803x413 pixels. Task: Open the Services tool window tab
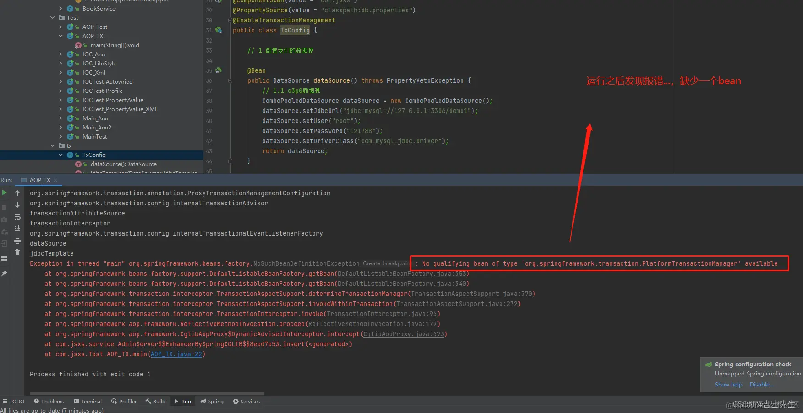click(246, 402)
